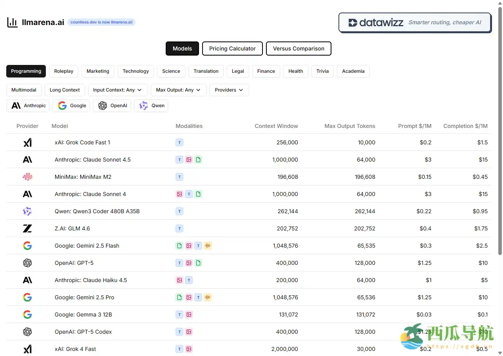
Task: Click the image modality icon for Claude Haiku 4.5
Action: [x=179, y=280]
